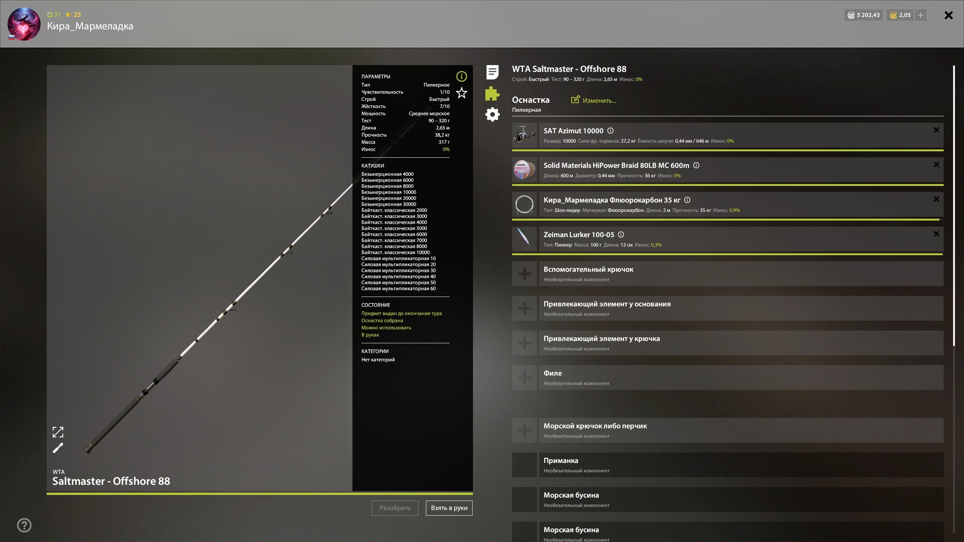This screenshot has width=964, height=542.
Task: Add a Вспомогательный крючок component
Action: click(525, 274)
